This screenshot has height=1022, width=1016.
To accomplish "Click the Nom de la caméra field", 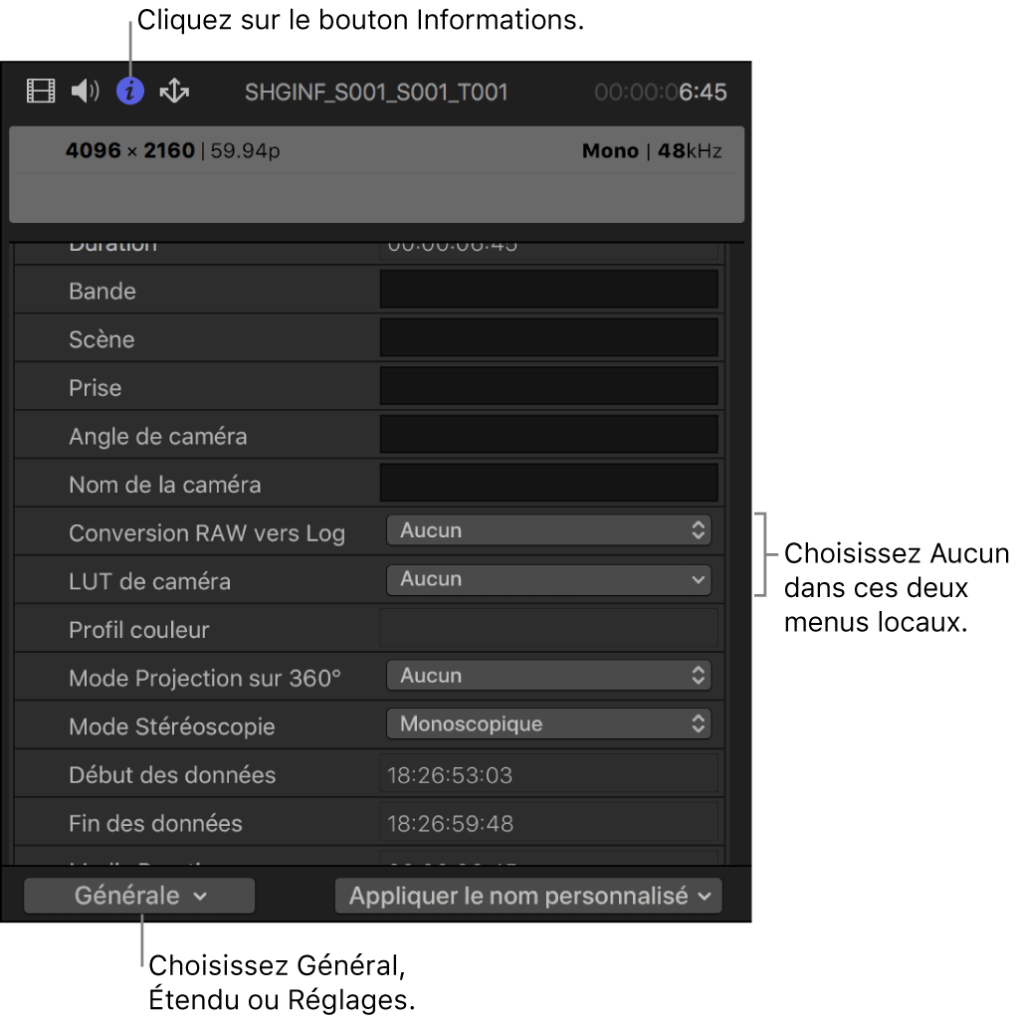I will click(548, 483).
